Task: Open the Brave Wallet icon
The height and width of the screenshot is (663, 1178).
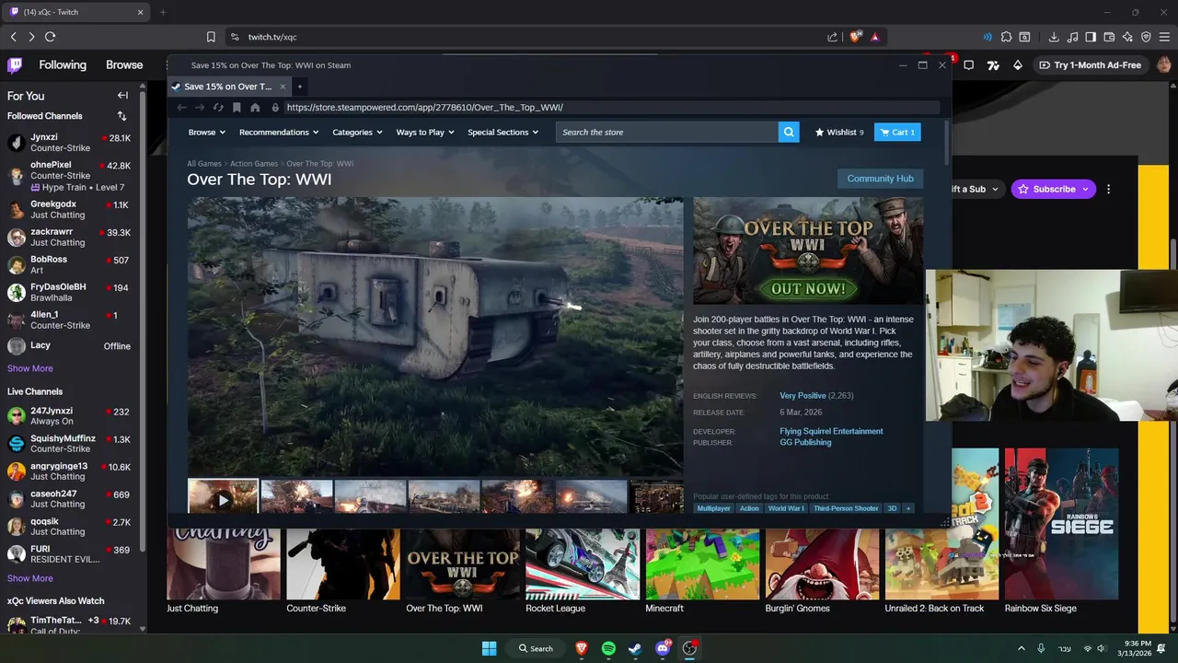Action: (x=1109, y=37)
